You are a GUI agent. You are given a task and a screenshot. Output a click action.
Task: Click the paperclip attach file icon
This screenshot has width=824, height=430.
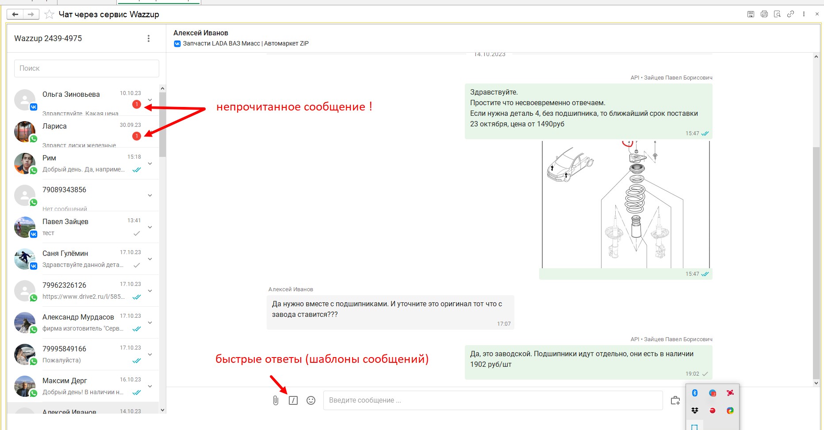276,400
